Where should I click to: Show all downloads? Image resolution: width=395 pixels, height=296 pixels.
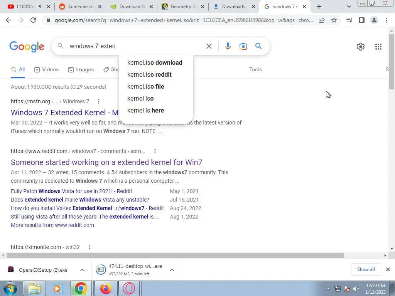pos(366,269)
